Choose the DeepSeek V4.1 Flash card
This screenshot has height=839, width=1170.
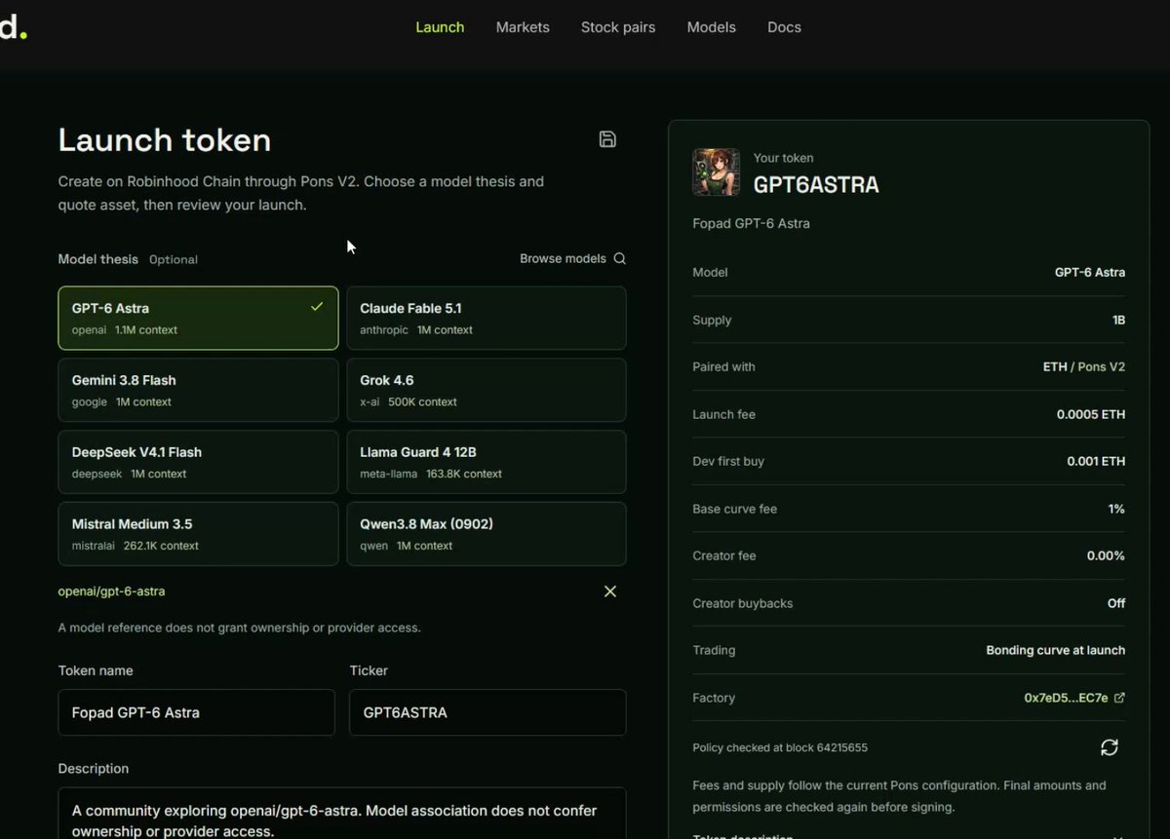(x=198, y=462)
